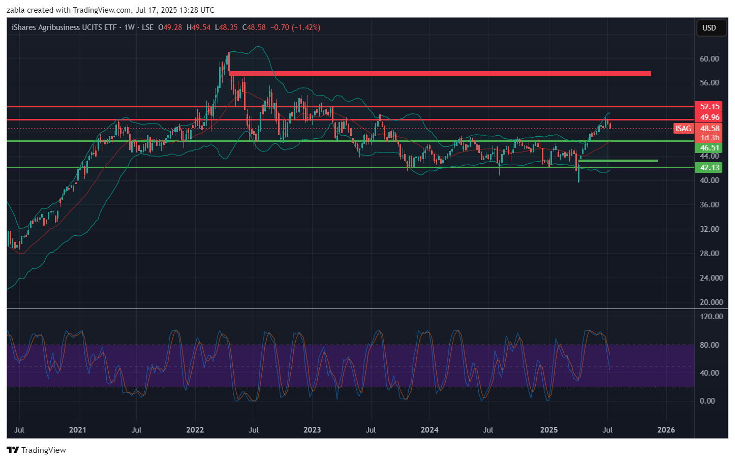This screenshot has height=461, width=735.
Task: Click the LSE exchange label in legend
Action: coord(147,27)
